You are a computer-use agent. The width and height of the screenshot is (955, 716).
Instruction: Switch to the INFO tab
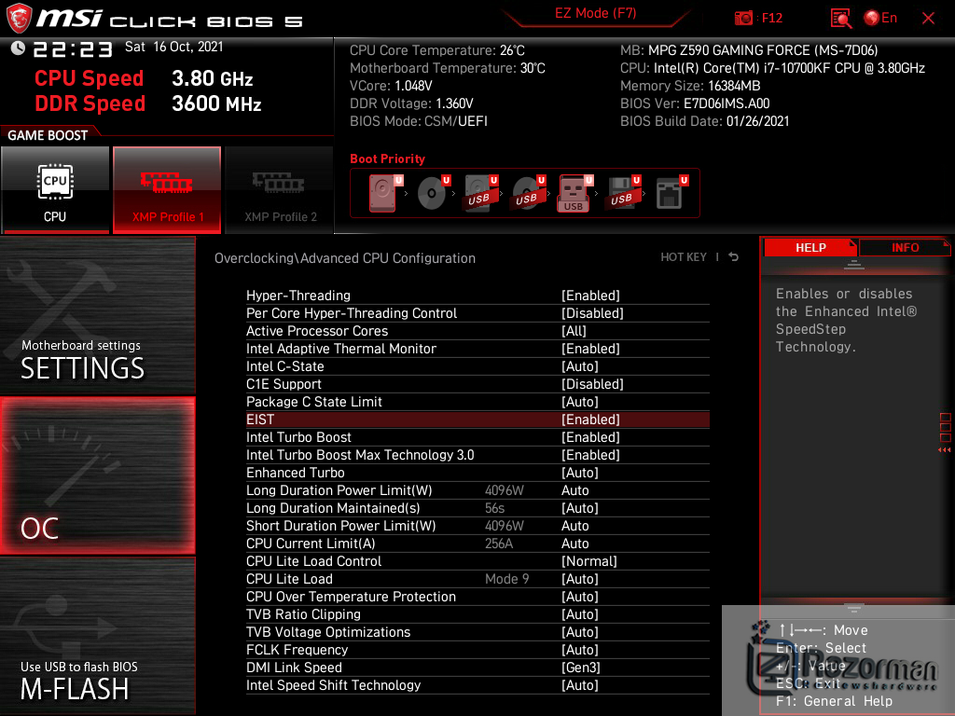pyautogui.click(x=905, y=248)
